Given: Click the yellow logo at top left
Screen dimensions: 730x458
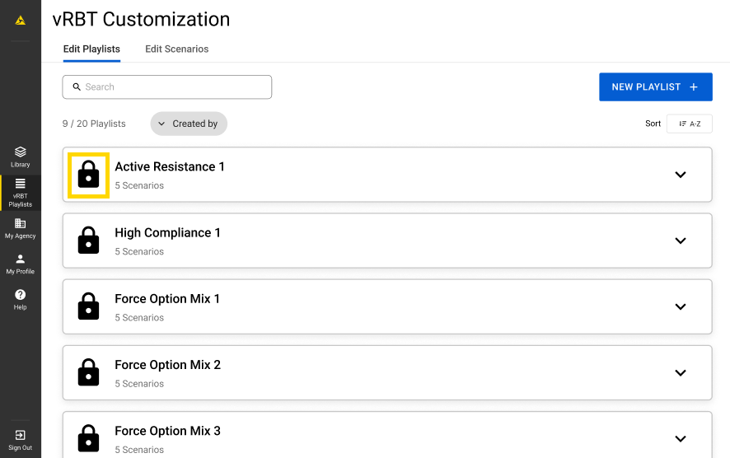Looking at the screenshot, I should (21, 21).
